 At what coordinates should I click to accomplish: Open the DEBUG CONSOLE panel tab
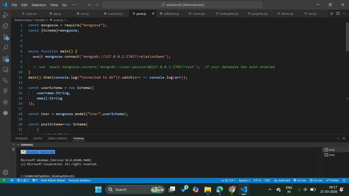click(58, 139)
